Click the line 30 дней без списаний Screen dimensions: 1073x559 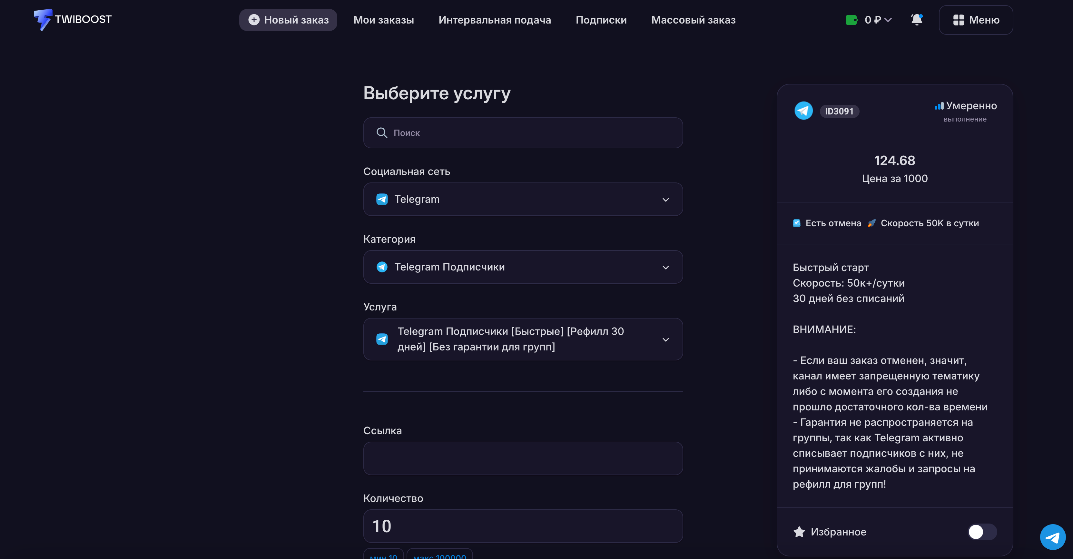[x=849, y=298]
